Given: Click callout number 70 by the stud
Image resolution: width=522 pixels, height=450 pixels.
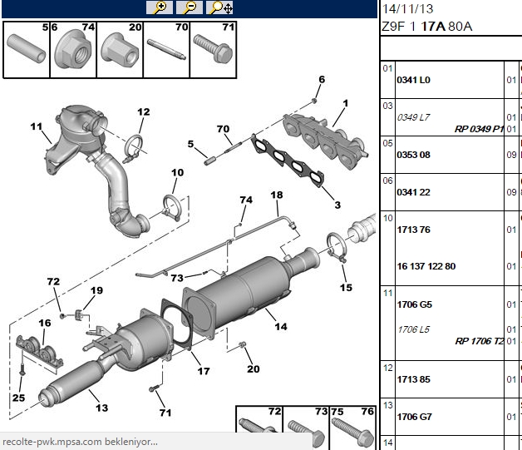Looking at the screenshot, I should (223, 129).
